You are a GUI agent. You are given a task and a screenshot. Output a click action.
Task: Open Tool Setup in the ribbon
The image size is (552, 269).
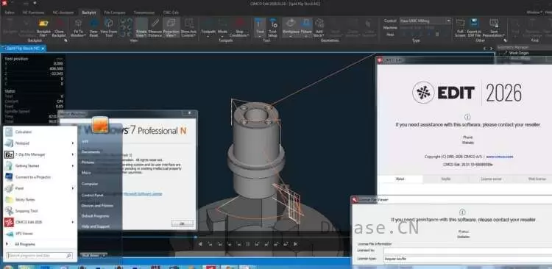[x=273, y=28]
